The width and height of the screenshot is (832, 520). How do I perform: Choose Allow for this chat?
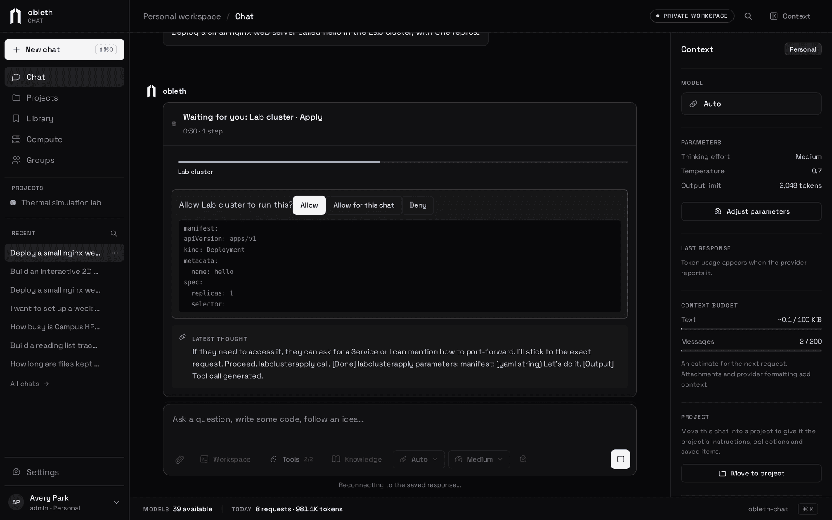(x=364, y=205)
